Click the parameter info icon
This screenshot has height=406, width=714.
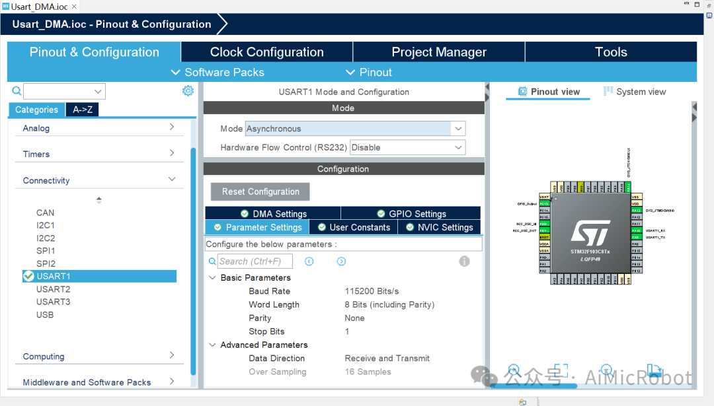(464, 261)
